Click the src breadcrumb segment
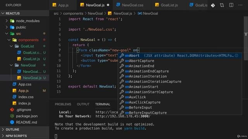This screenshot has width=248, height=139. 56,14
